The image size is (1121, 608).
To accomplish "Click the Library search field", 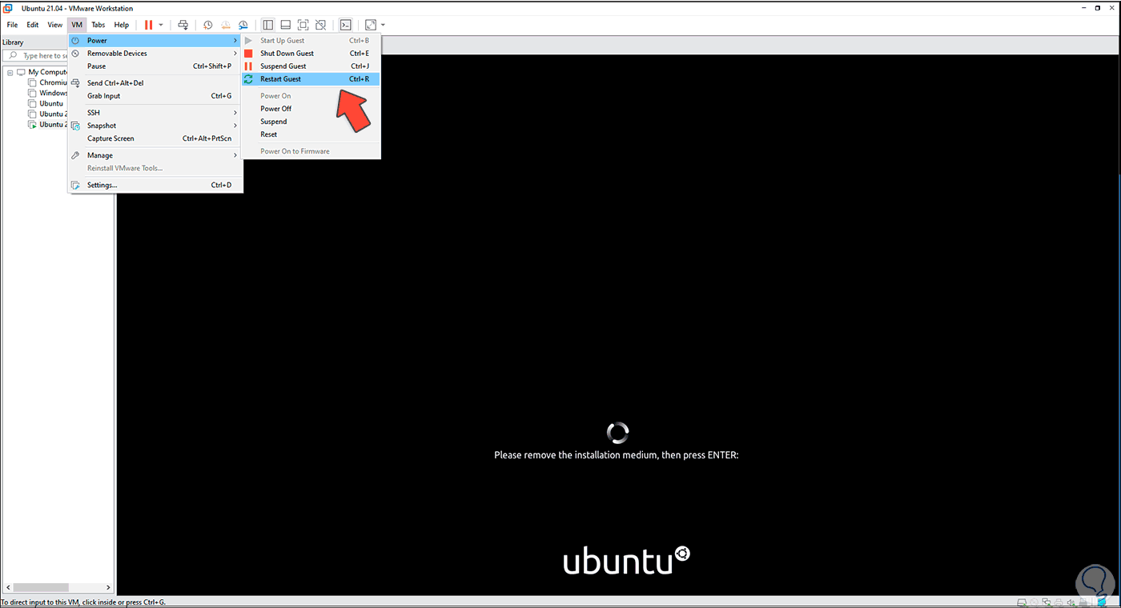I will (35, 56).
